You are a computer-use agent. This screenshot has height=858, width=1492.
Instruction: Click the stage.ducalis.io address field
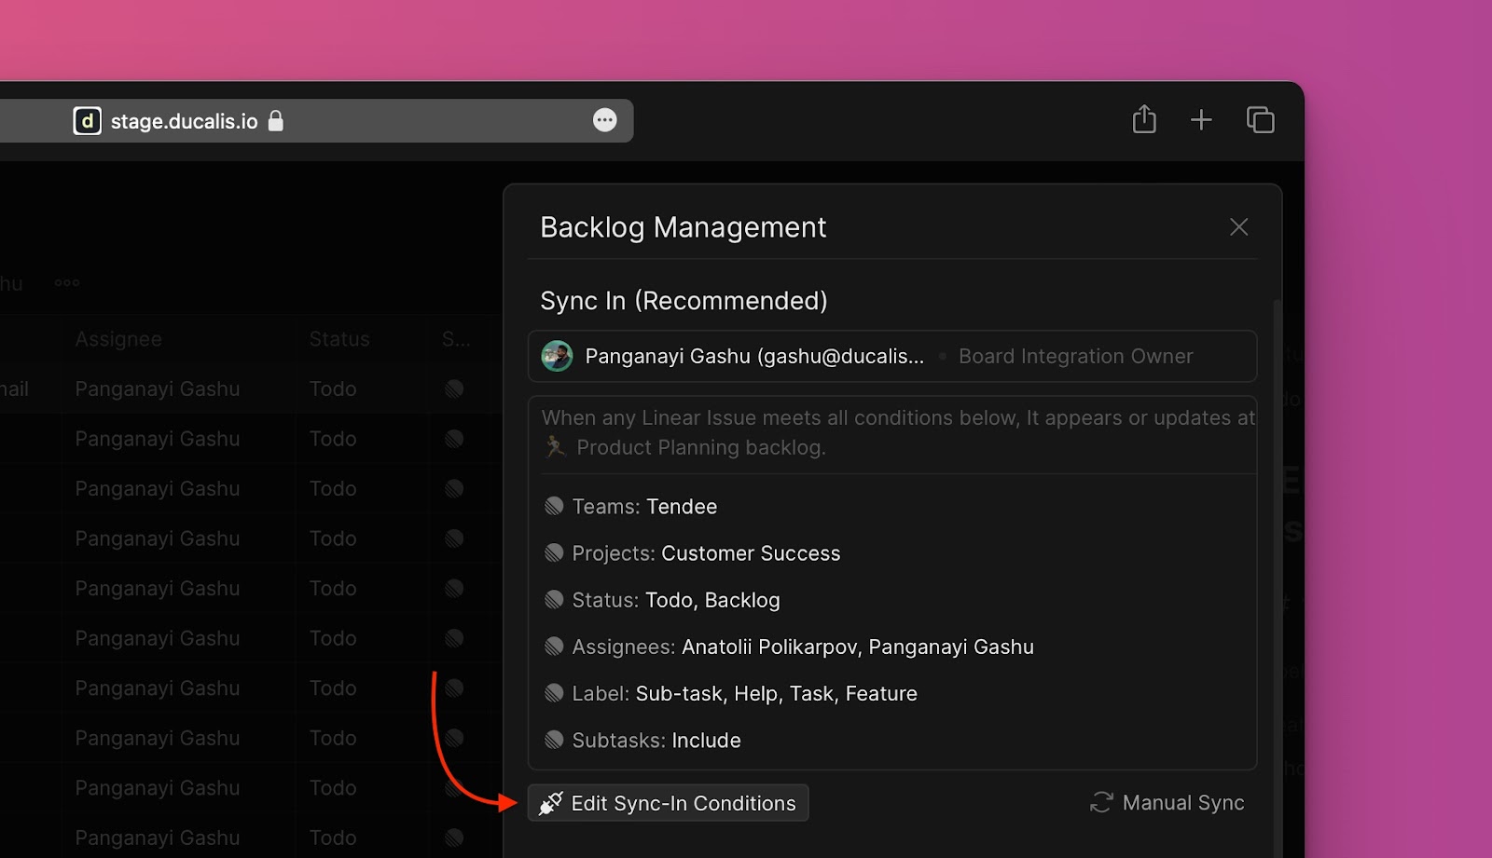click(317, 121)
